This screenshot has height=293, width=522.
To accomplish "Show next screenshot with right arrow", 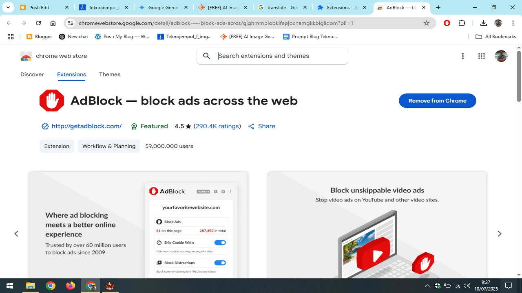I will click(500, 234).
